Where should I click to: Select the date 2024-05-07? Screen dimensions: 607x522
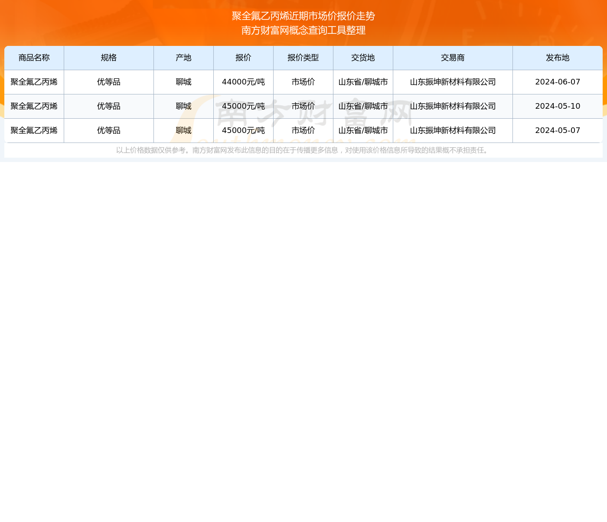point(558,130)
